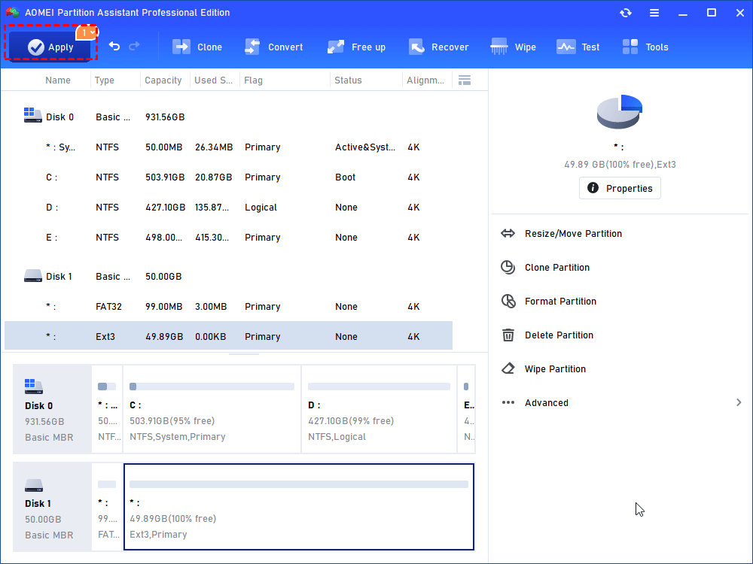Click the '20.87GB' used space cell
Image resolution: width=753 pixels, height=564 pixels.
[213, 177]
